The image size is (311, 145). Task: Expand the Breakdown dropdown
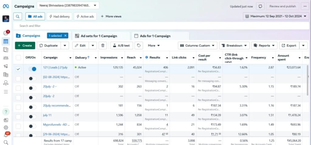click(234, 46)
